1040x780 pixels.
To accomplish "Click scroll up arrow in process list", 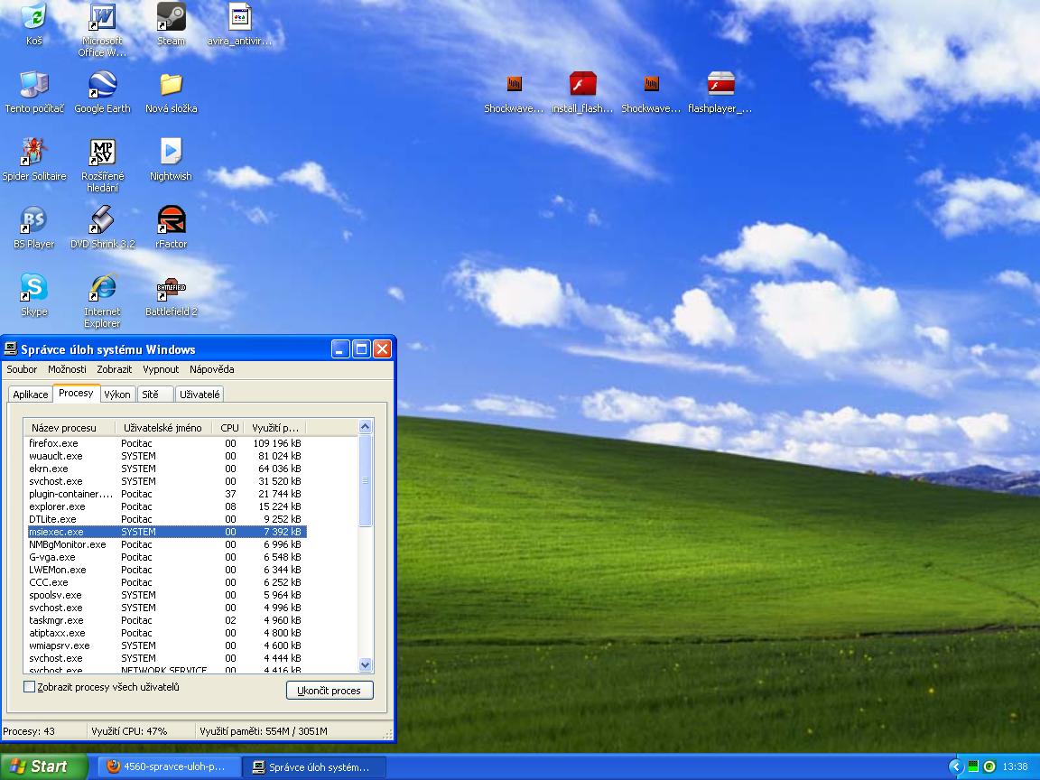I will pyautogui.click(x=366, y=427).
